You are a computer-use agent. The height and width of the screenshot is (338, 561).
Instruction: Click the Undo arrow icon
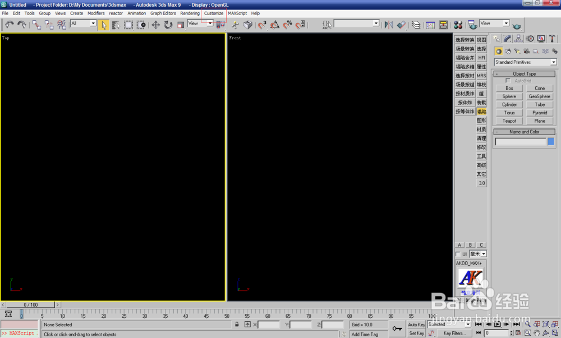coord(10,25)
